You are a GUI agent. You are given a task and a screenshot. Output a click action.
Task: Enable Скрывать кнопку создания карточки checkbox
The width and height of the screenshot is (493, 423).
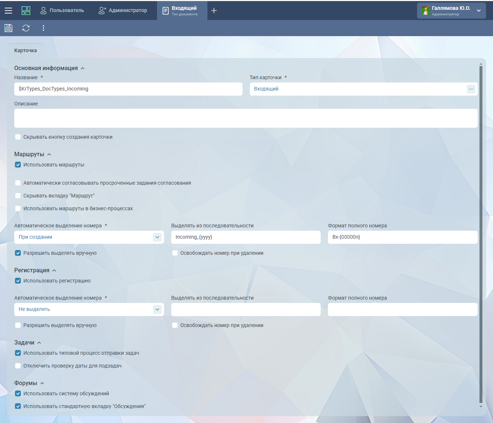pyautogui.click(x=18, y=137)
